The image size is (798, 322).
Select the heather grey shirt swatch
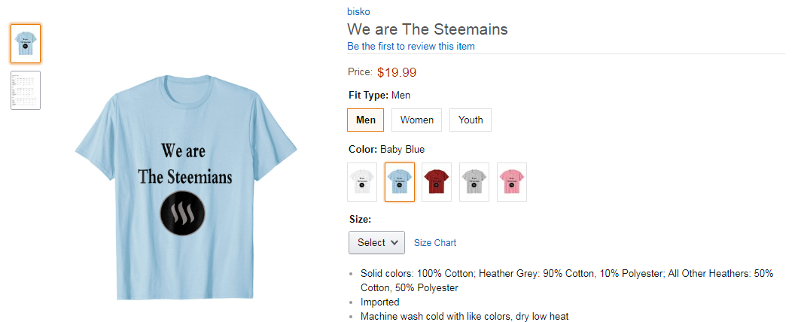point(474,182)
